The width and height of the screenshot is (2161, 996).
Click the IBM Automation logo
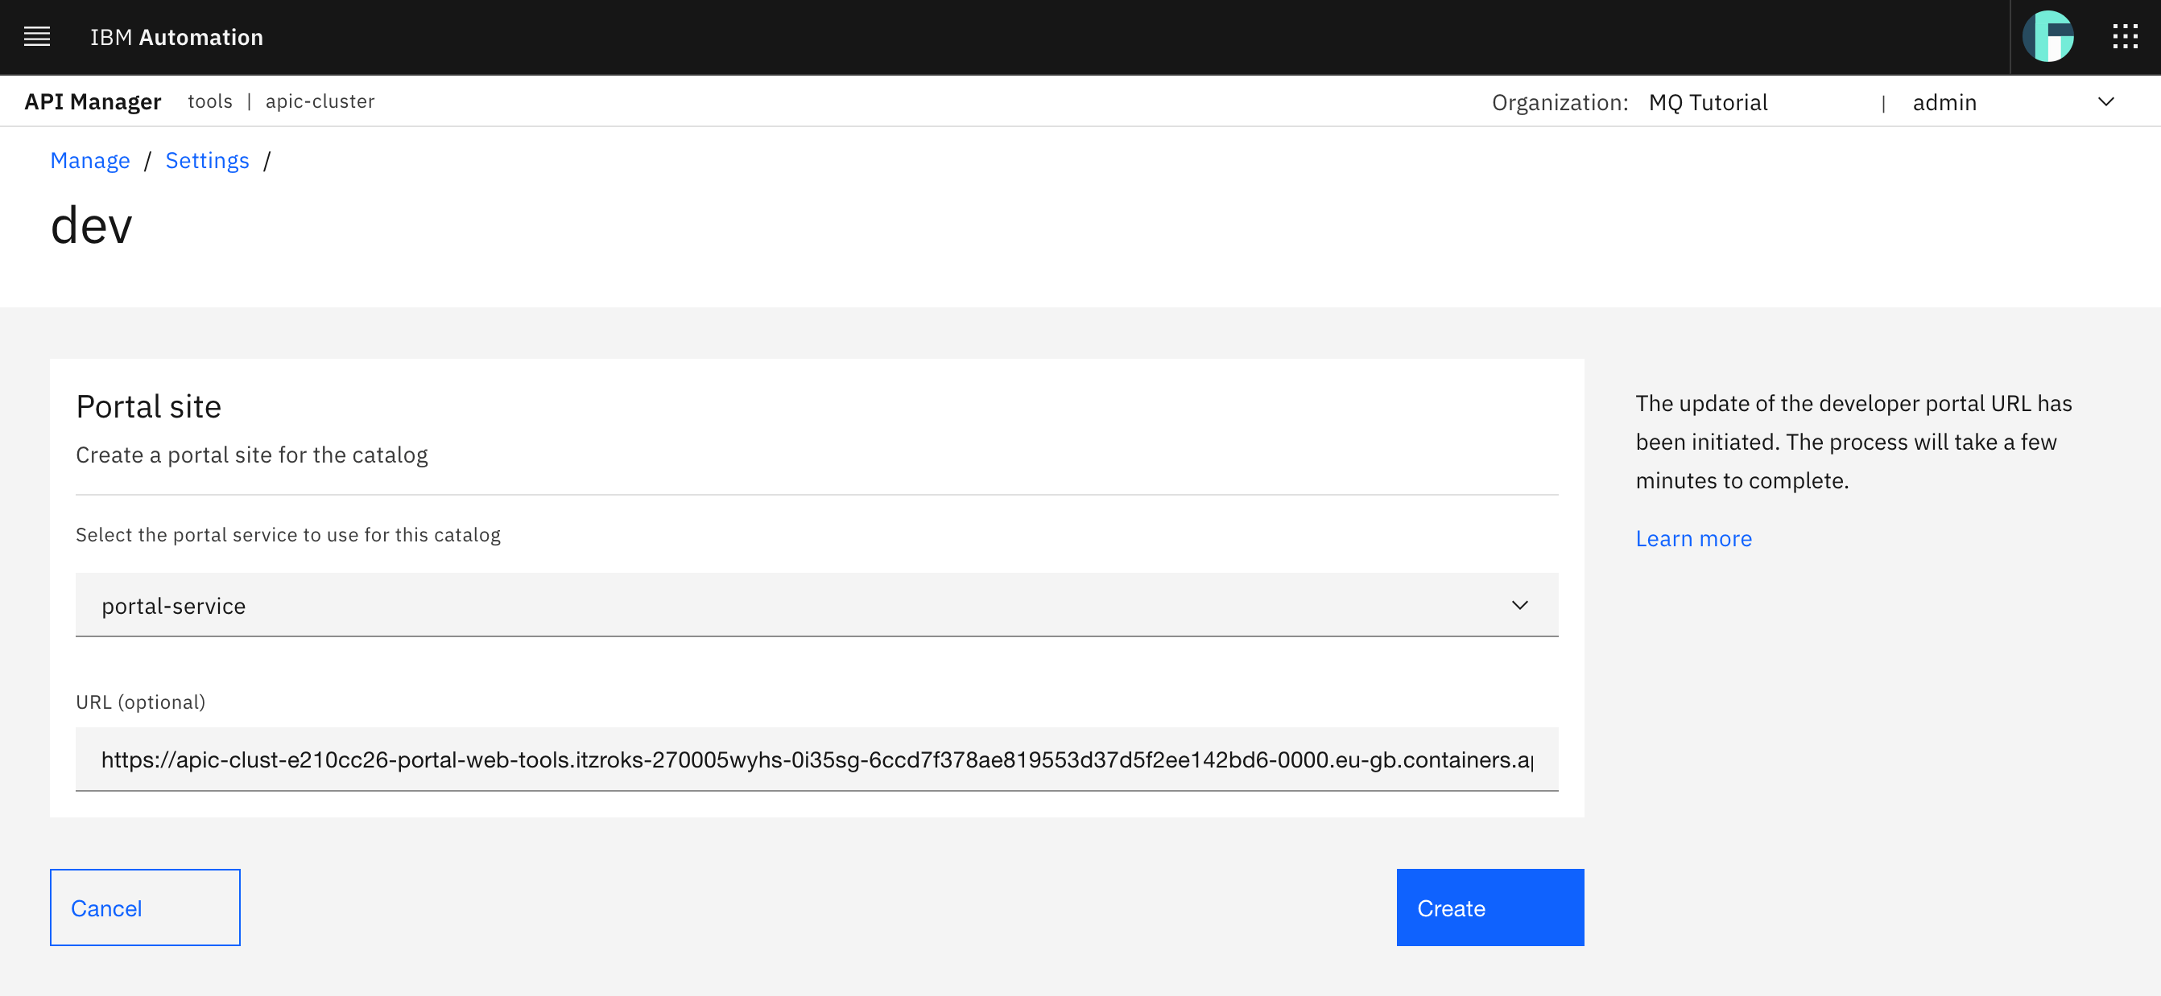(177, 36)
